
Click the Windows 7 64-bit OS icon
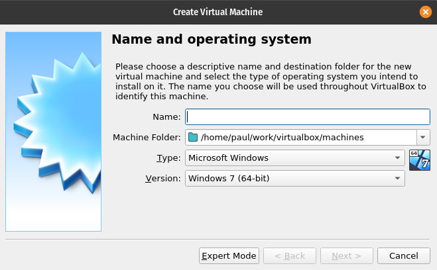point(420,159)
